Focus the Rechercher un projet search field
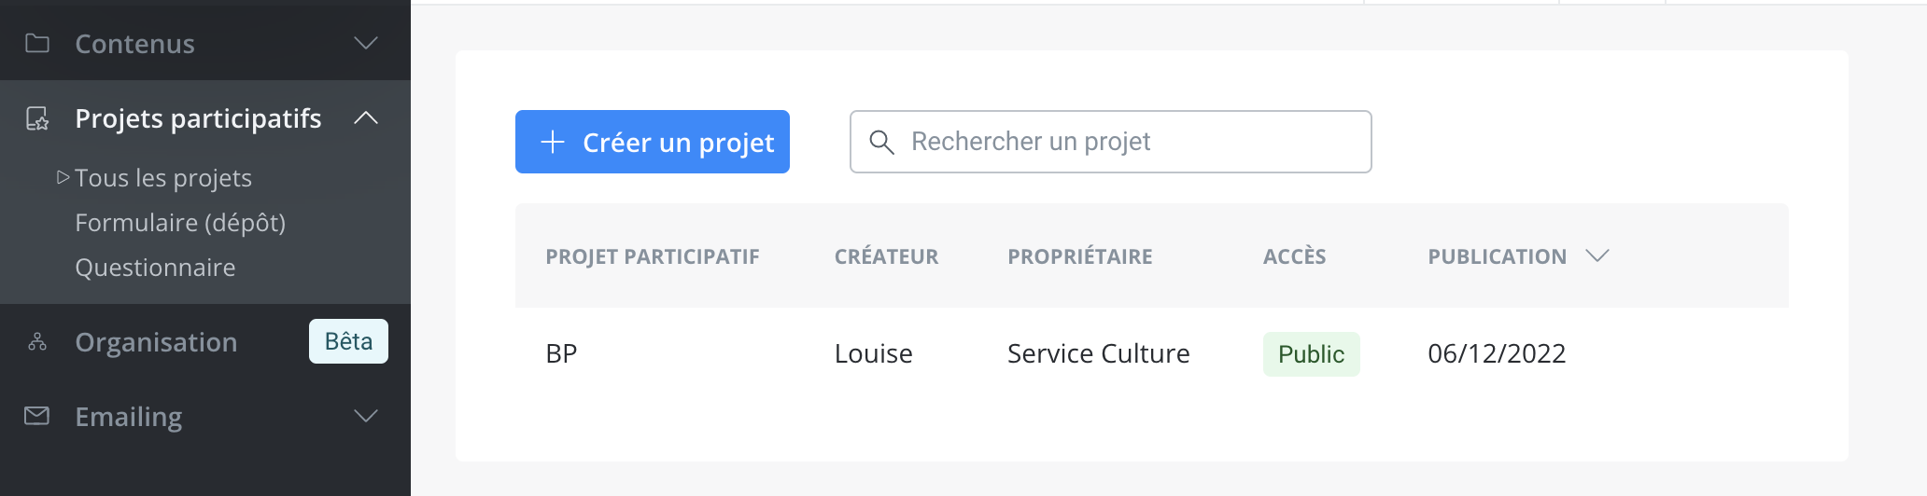 tap(1110, 142)
